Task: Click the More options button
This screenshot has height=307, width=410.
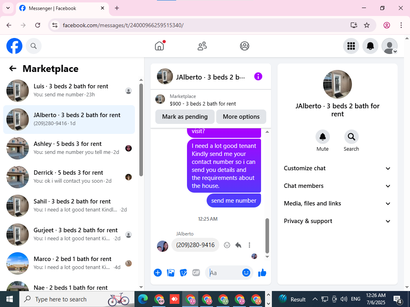Action: click(x=241, y=117)
